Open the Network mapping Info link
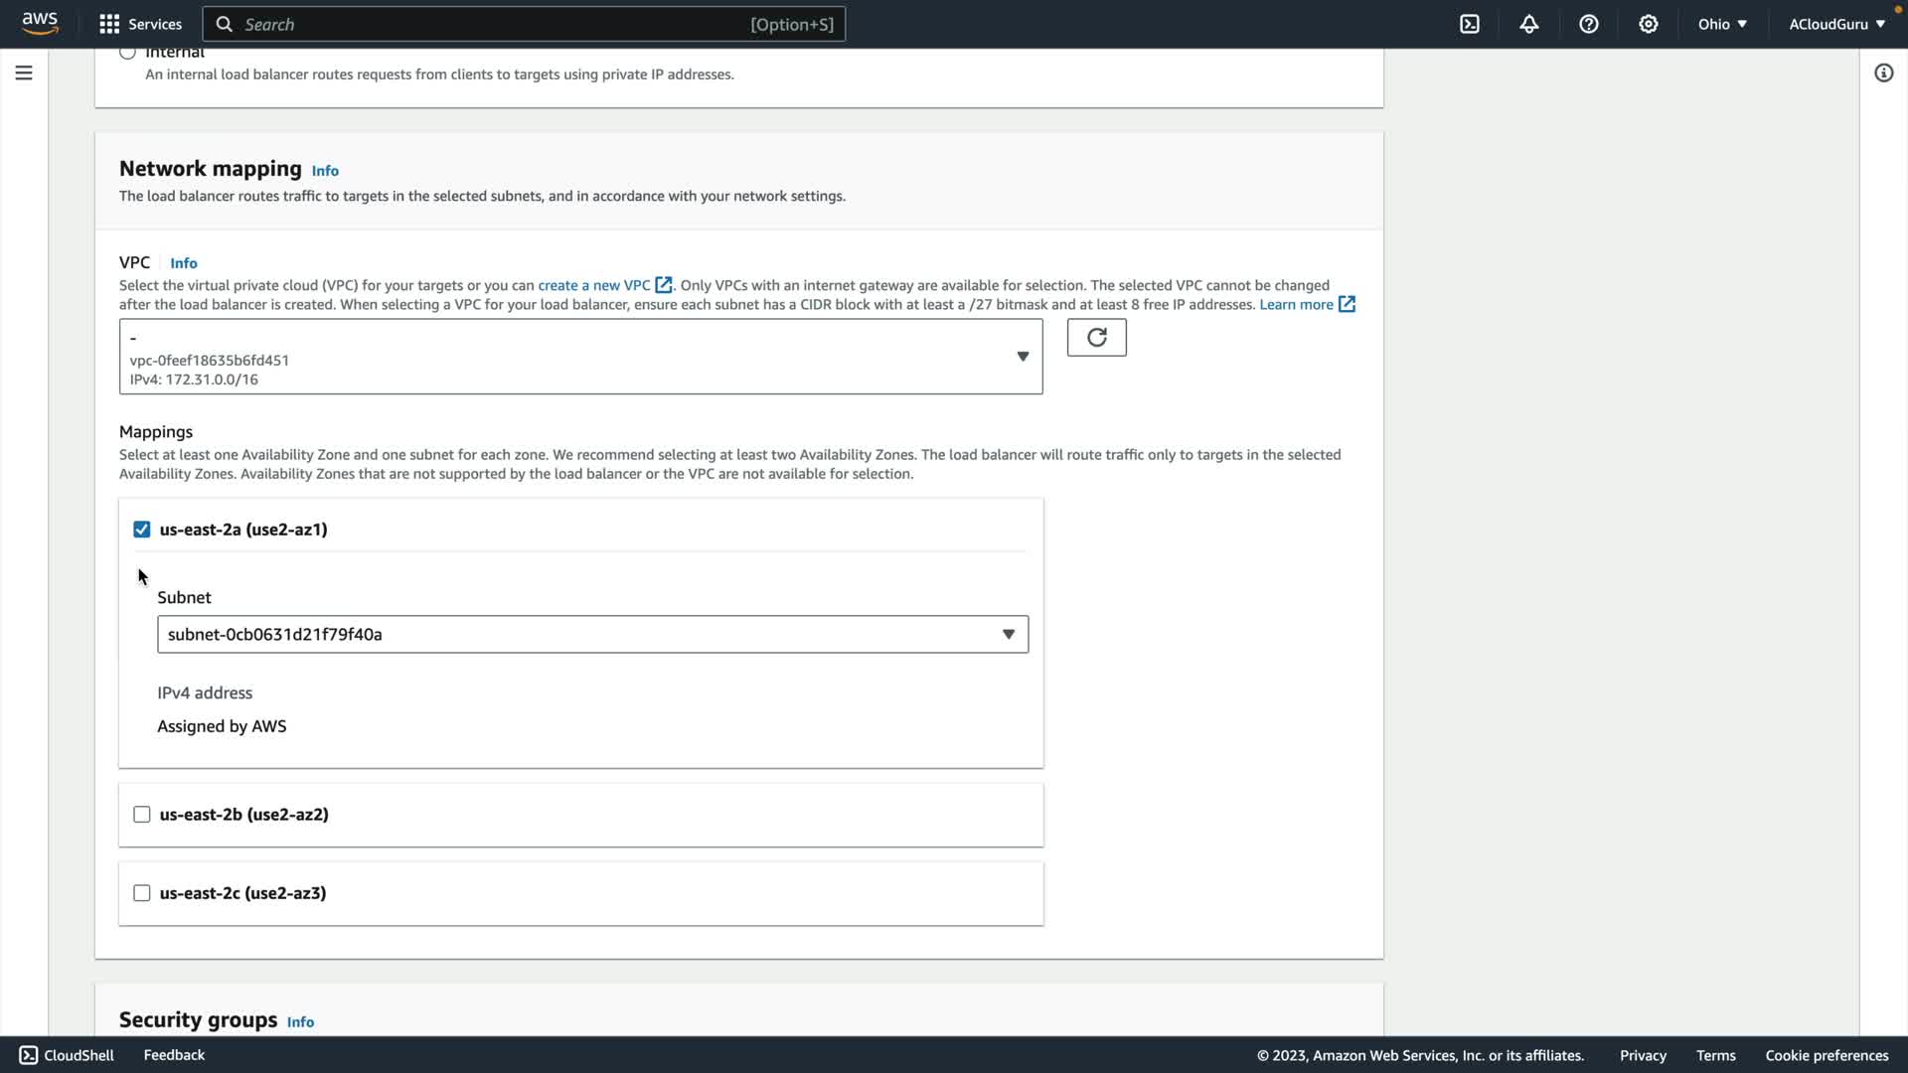This screenshot has width=1908, height=1073. [325, 171]
